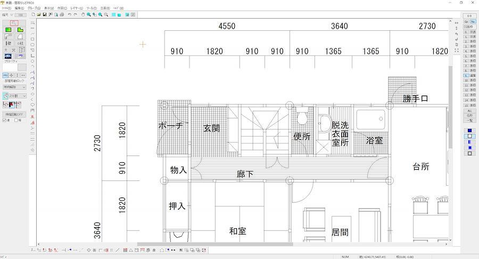
Task: Click the horizontal double-arrow icon right of canvas
Action: (457, 23)
